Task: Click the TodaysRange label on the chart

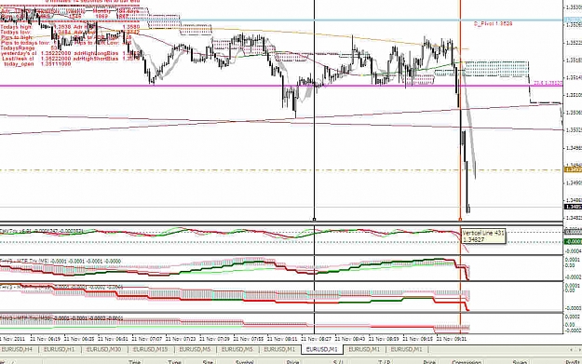Action: [x=18, y=48]
